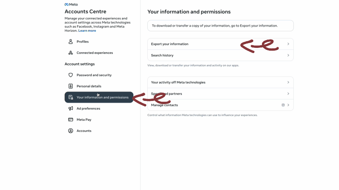The image size is (339, 190).
Task: Open Connected experiences icon in sidebar
Action: (x=71, y=53)
